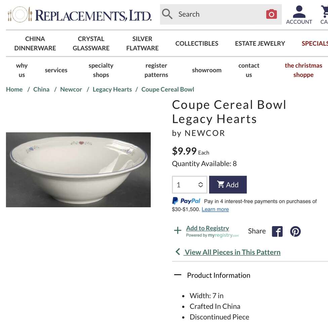Open the Christmas Shoppe link
Screen dimensions: 328x323
[303, 70]
